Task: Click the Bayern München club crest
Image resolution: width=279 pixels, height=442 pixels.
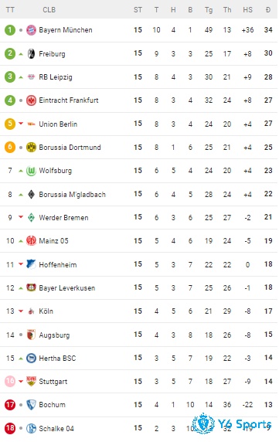Action: pyautogui.click(x=31, y=30)
